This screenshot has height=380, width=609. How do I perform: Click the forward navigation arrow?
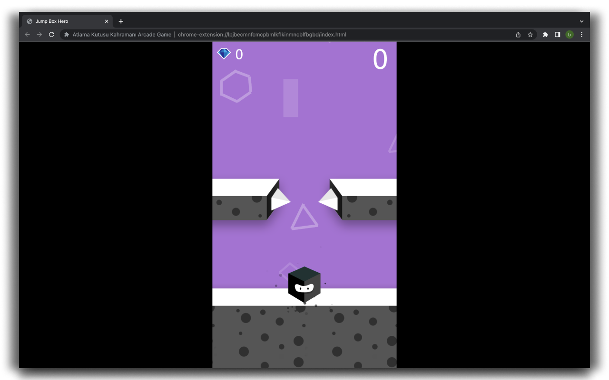coord(39,34)
